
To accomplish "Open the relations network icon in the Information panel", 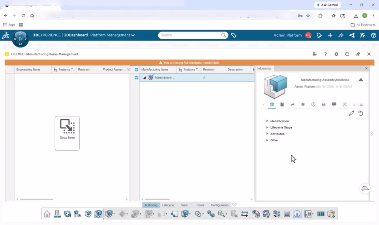I will [344, 104].
